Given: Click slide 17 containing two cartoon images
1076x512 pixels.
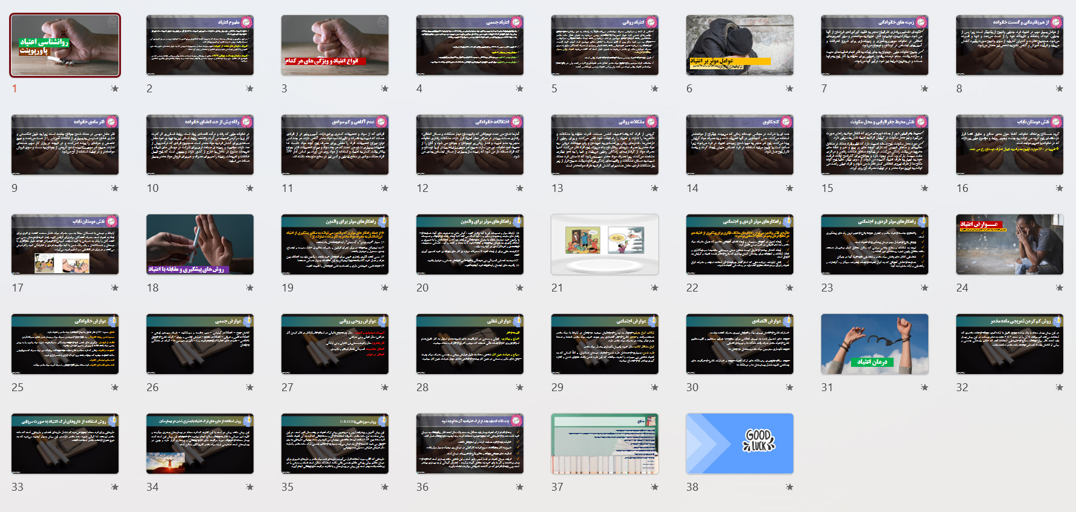Looking at the screenshot, I should 64,244.
